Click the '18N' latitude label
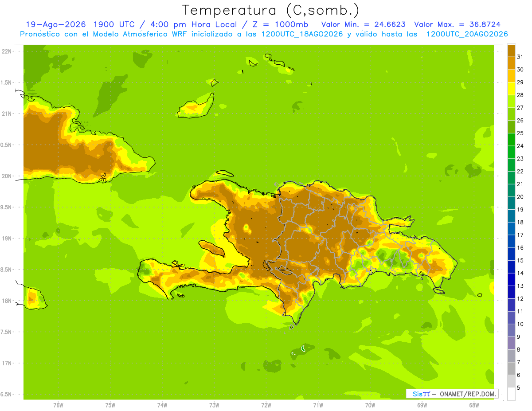 [x=7, y=301]
